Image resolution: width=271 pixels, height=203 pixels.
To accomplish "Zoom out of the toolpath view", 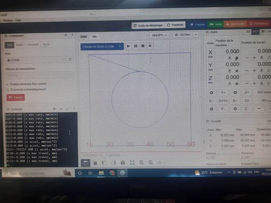I will 151,163.
